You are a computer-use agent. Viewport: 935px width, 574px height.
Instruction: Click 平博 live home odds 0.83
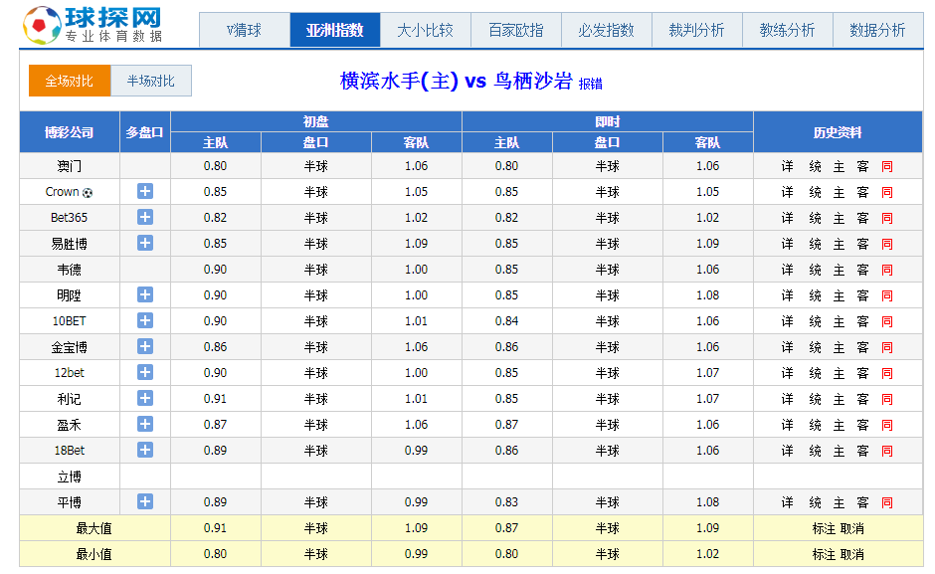tap(507, 502)
